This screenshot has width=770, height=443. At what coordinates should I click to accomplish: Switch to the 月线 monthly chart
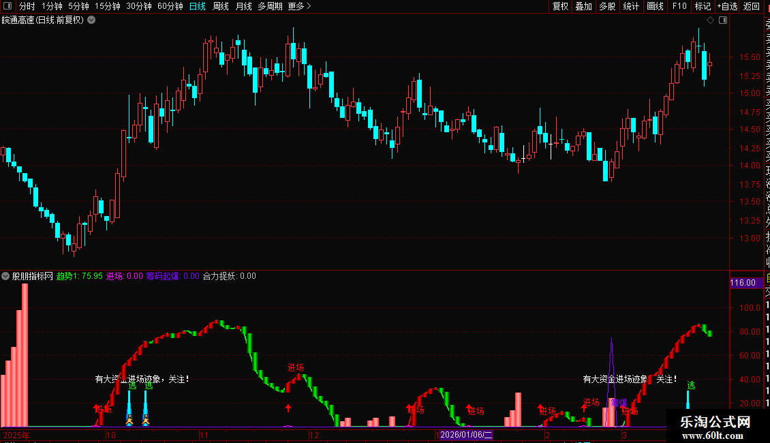tap(243, 6)
